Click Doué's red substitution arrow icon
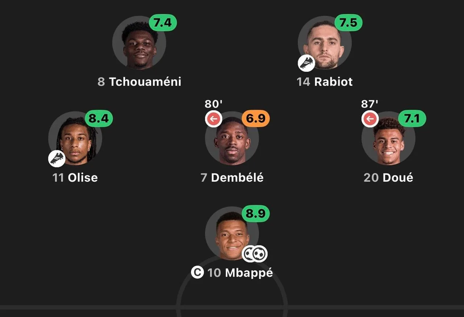This screenshot has width=464, height=317. [370, 119]
